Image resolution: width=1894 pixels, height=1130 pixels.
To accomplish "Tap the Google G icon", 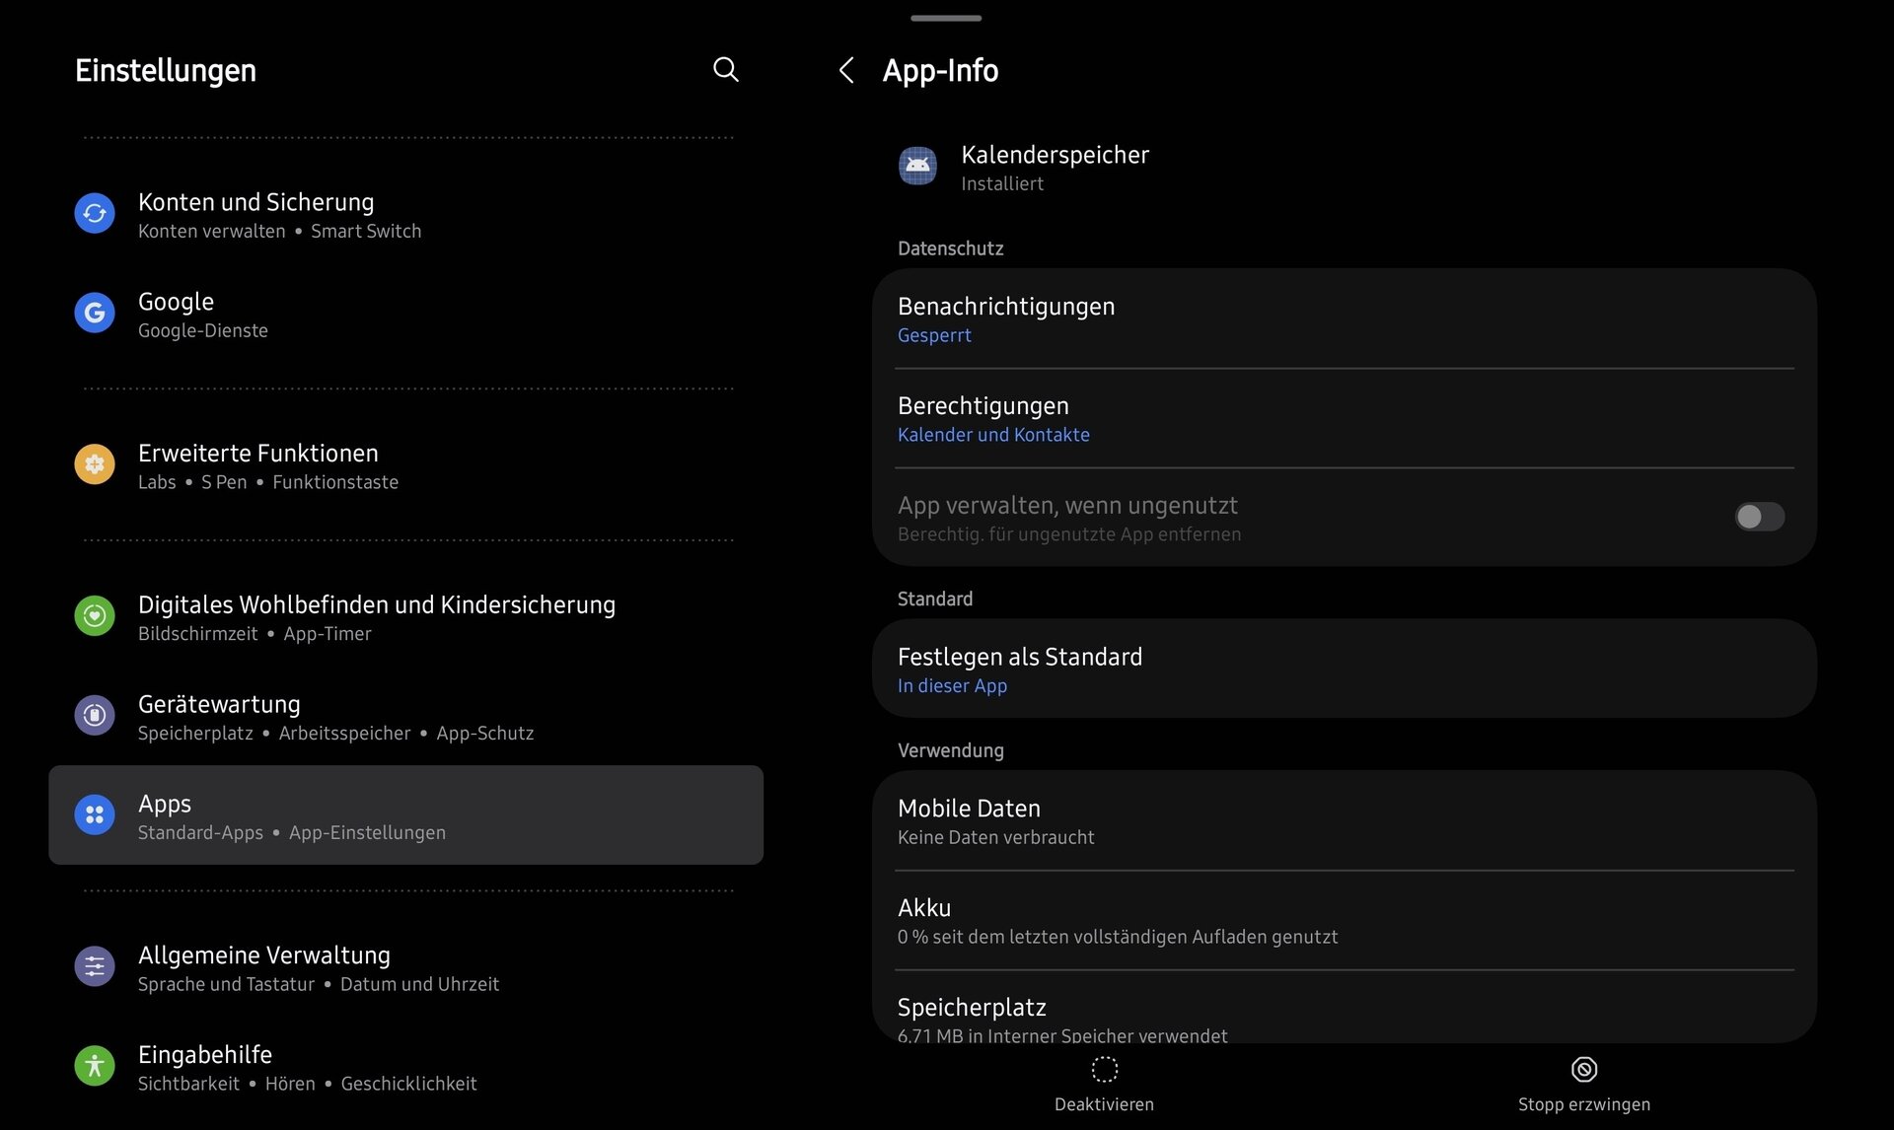I will click(95, 313).
